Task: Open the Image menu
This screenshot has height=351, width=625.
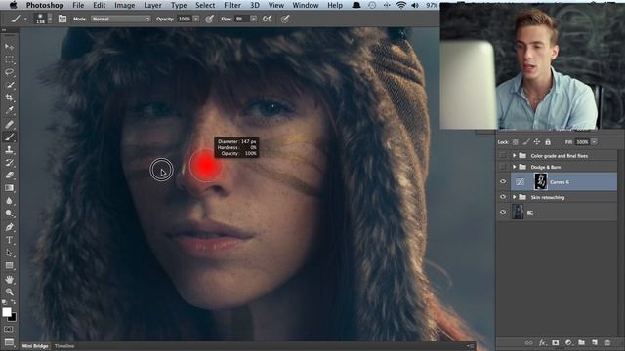Action: click(125, 5)
